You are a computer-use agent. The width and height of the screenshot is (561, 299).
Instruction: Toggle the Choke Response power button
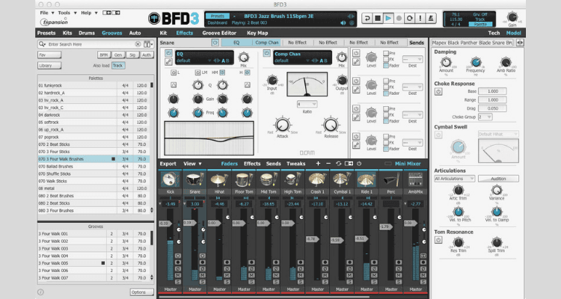tap(438, 91)
